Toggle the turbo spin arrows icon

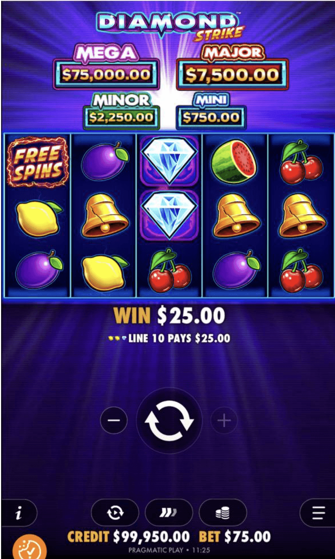click(169, 513)
